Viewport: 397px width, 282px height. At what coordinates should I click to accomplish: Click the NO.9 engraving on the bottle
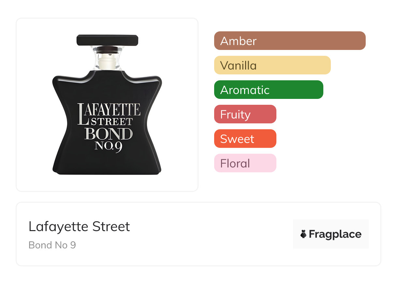point(109,146)
